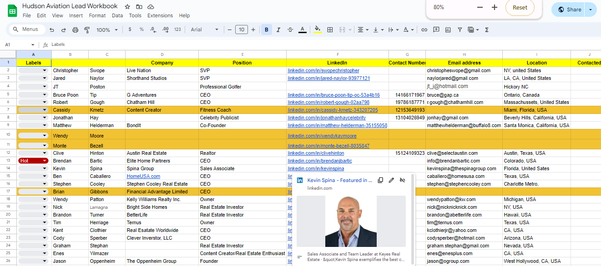Viewport: 601px width, 266px height.
Task: Remove the Kevin Spina link
Action: (x=402, y=180)
